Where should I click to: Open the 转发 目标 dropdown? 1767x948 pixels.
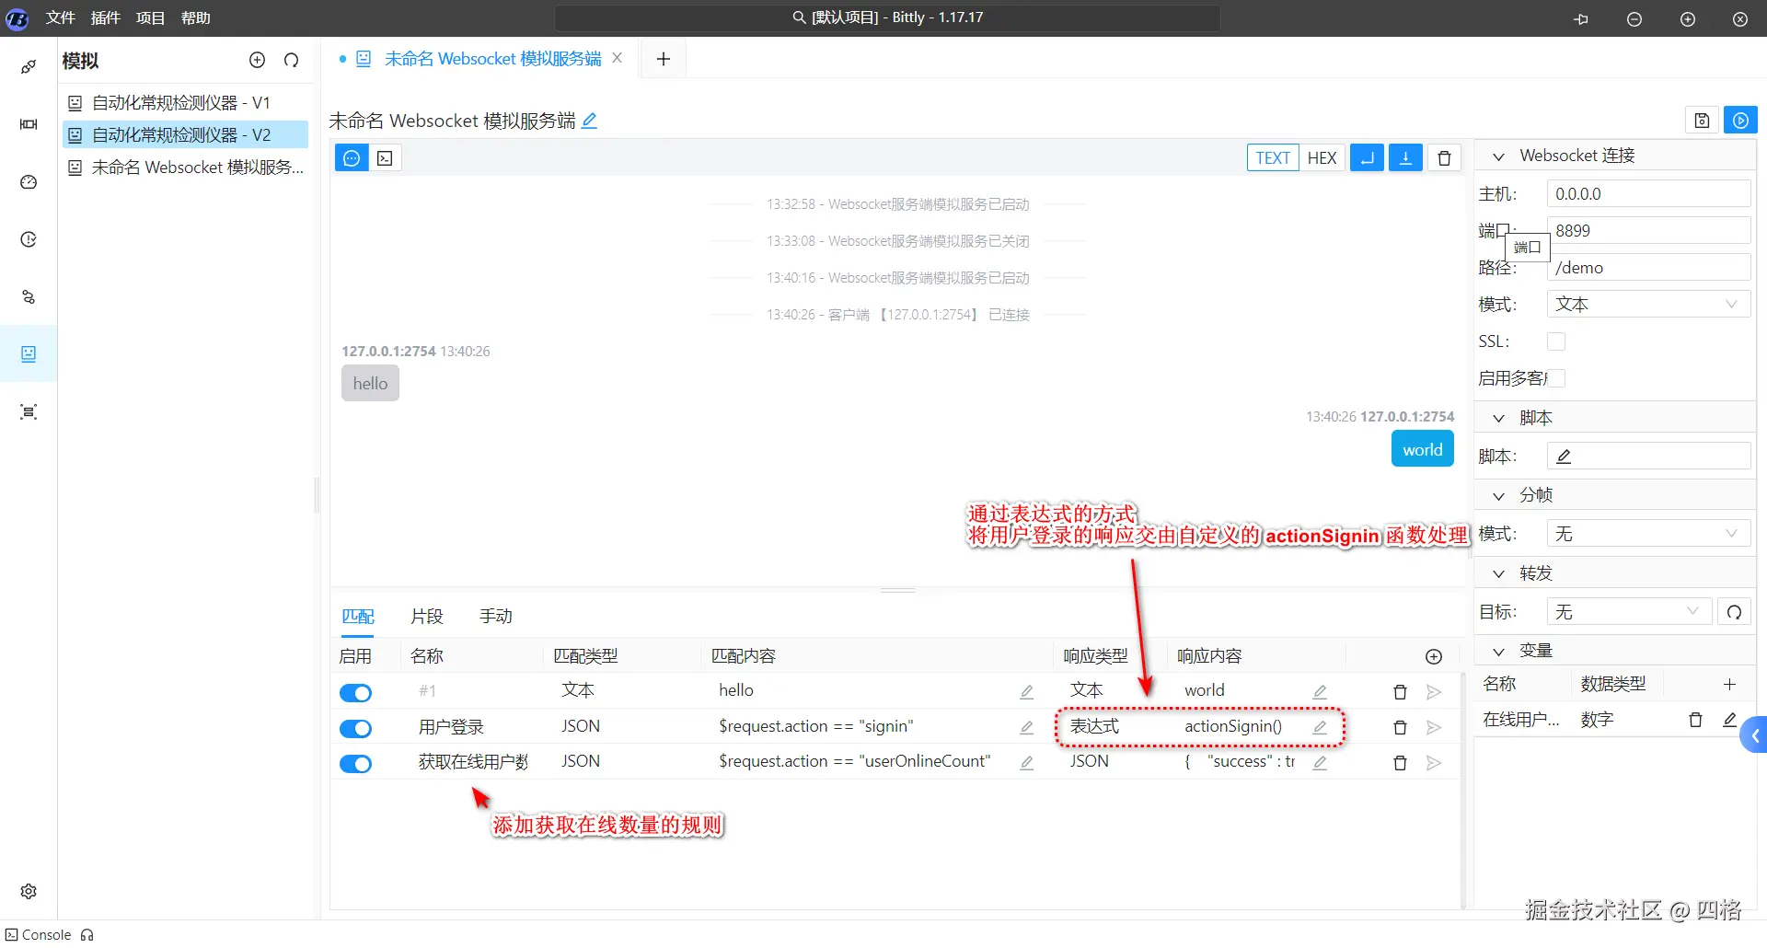(x=1629, y=612)
